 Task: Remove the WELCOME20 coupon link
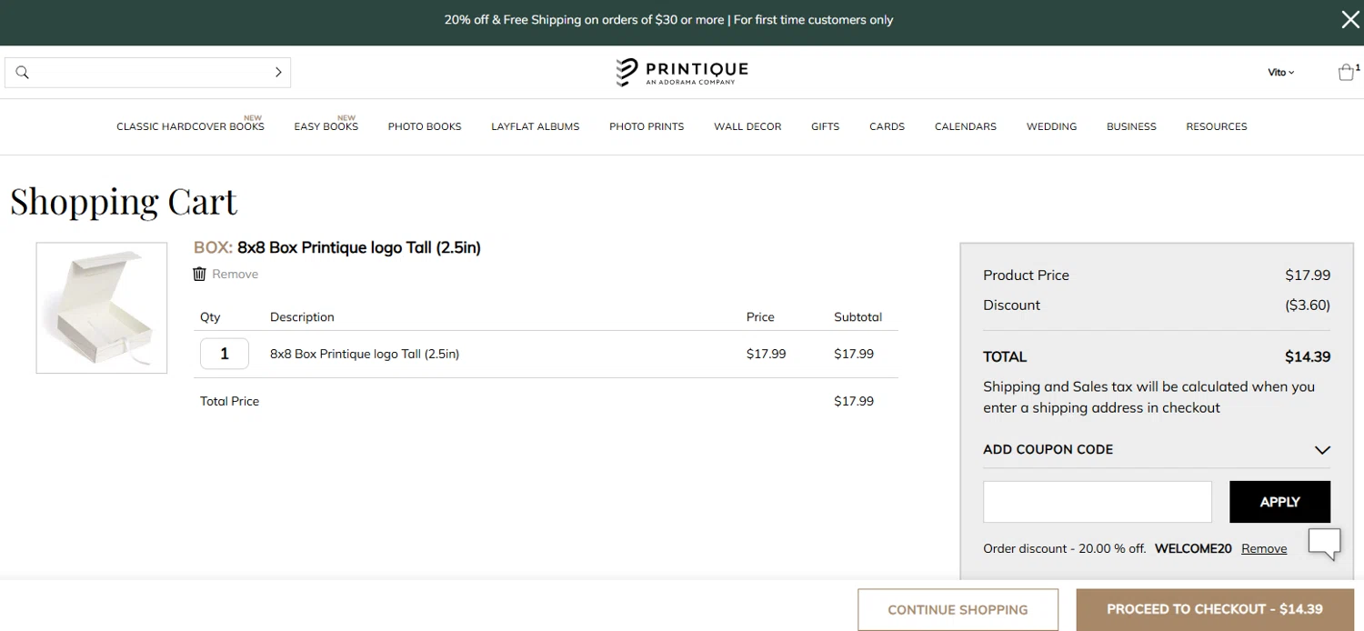click(x=1264, y=549)
